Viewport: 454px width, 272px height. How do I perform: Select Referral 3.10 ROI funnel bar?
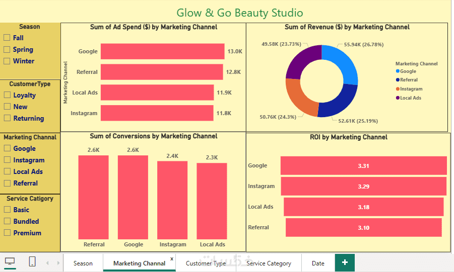[364, 227]
